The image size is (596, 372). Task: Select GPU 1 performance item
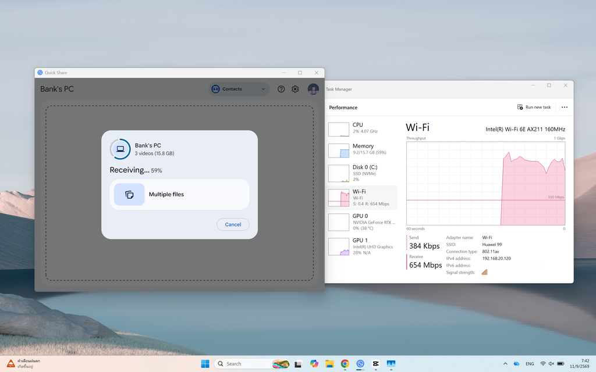click(x=362, y=246)
